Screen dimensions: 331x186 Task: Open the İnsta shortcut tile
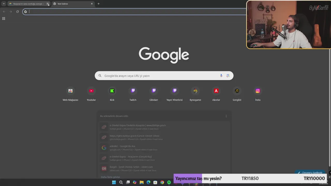coord(258,94)
